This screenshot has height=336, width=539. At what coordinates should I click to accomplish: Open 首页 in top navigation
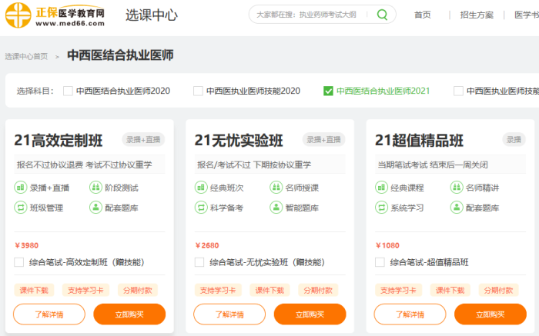tap(422, 15)
